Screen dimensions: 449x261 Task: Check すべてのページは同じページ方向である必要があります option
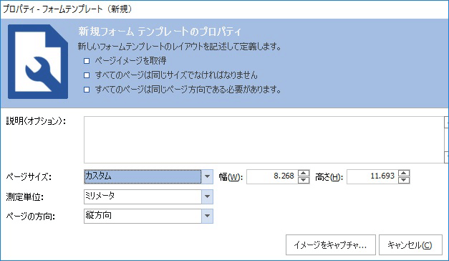point(87,90)
